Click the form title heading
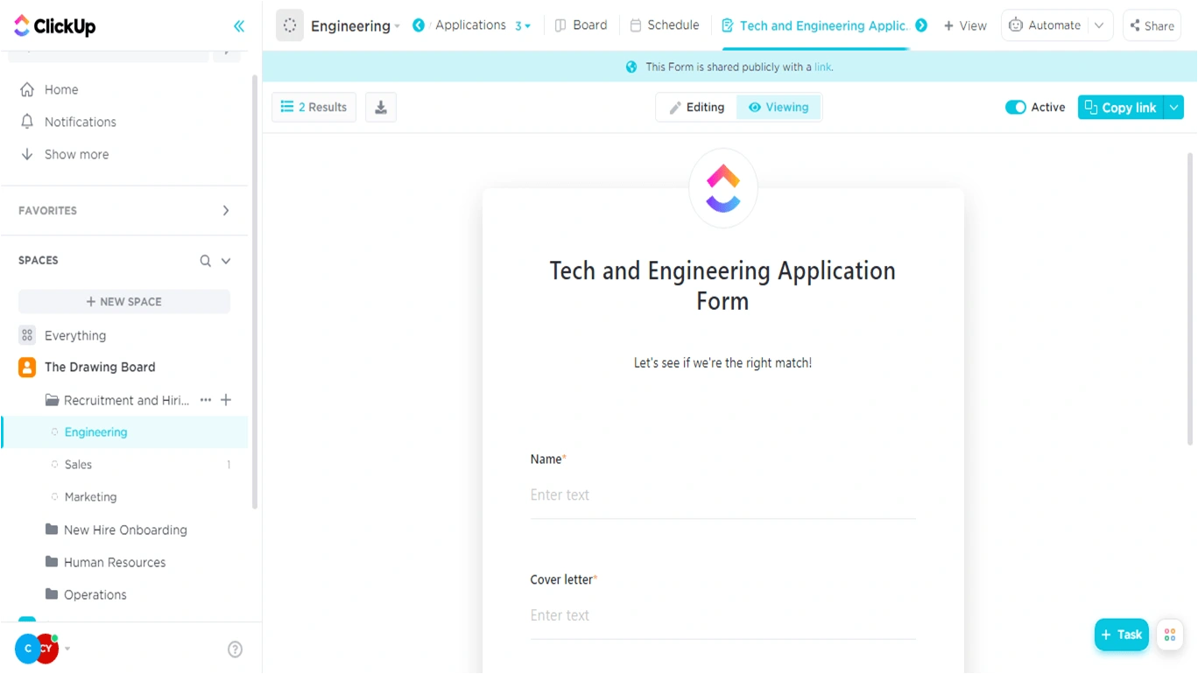Viewport: 1198px width, 674px height. pos(722,286)
